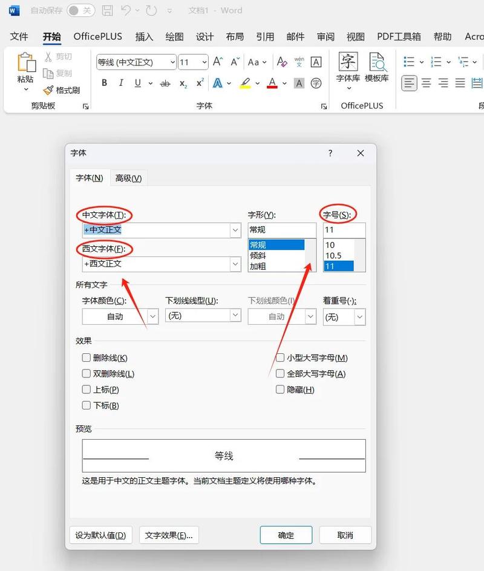Viewport: 484px width, 571px height.
Task: Open the 文件 menu
Action: [x=19, y=36]
